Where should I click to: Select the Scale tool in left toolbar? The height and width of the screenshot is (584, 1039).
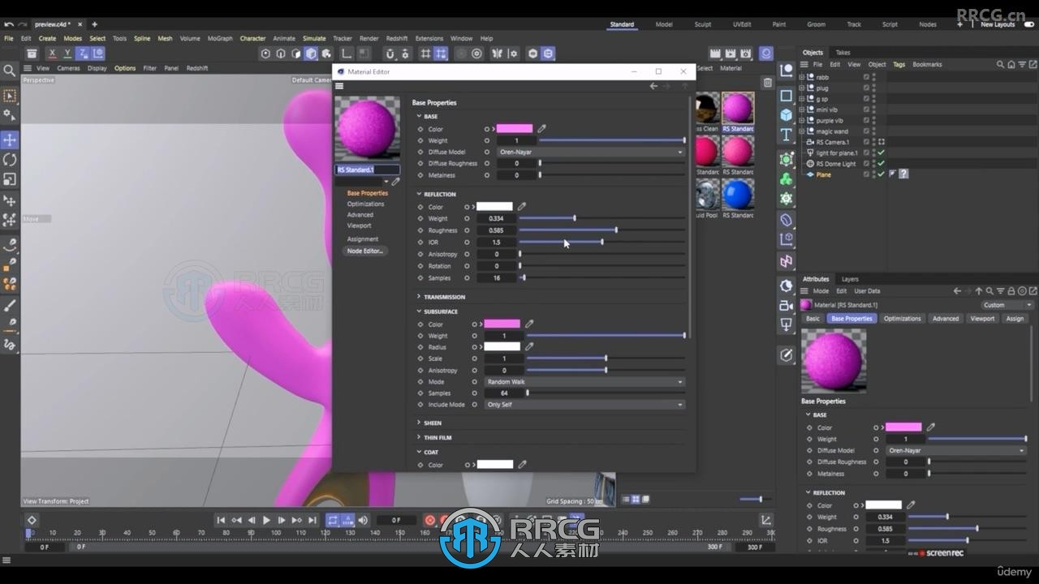pos(10,179)
